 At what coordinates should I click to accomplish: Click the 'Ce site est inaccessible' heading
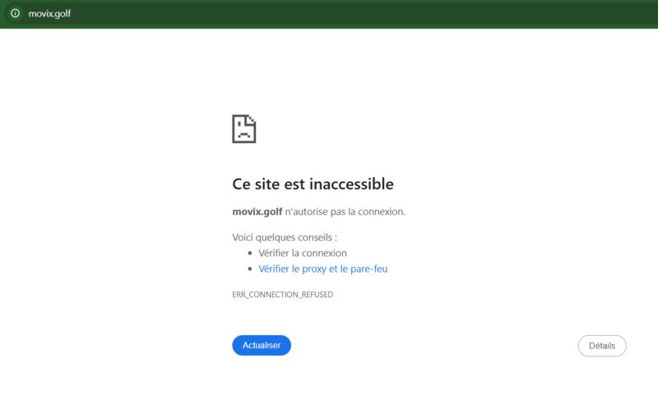[x=313, y=184]
